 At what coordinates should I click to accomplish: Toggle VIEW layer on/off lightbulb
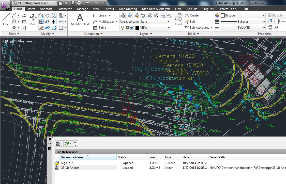point(122,28)
